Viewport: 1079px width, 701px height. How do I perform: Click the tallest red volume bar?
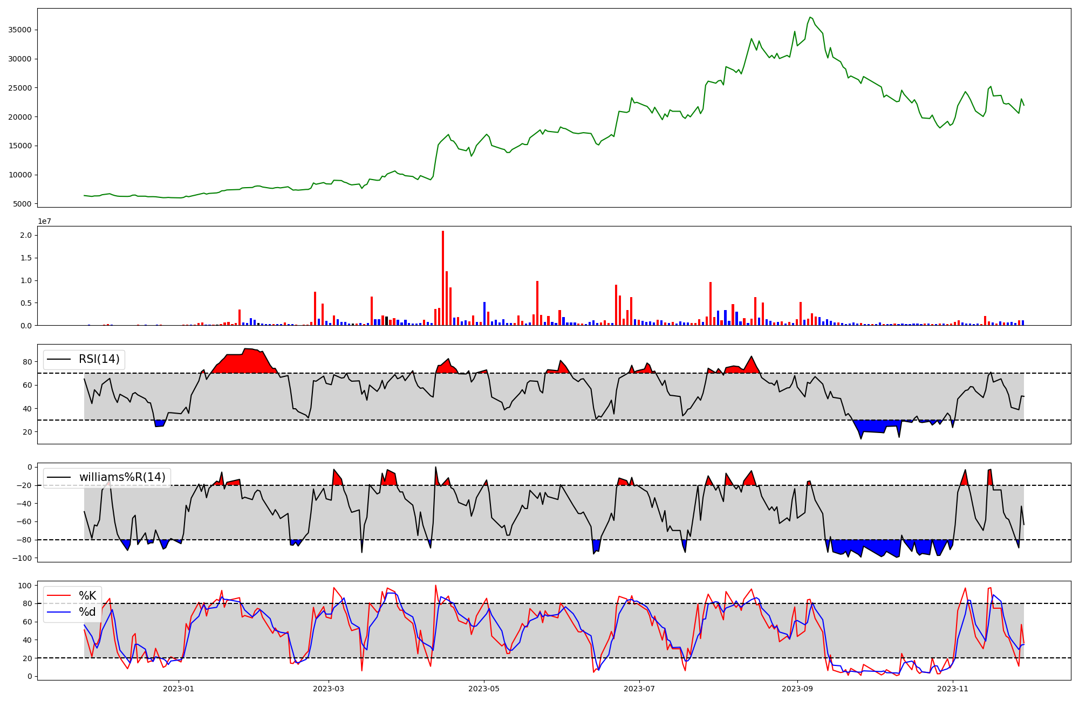443,278
